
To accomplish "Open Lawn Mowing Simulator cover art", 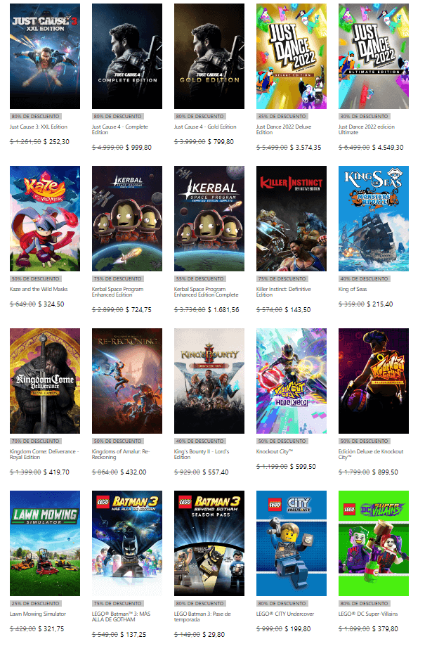I will tap(45, 543).
